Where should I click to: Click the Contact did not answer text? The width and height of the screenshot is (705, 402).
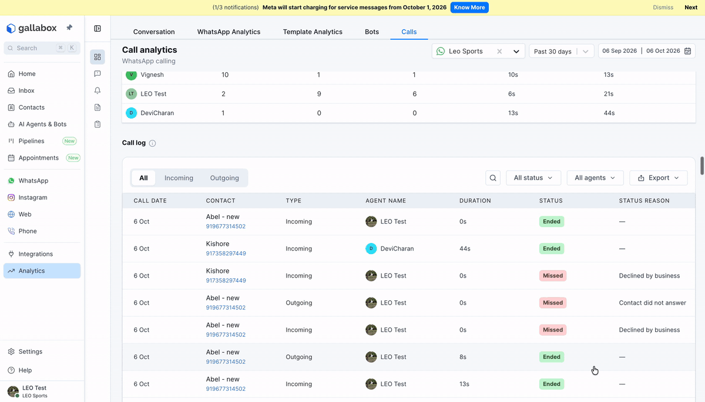coord(653,303)
